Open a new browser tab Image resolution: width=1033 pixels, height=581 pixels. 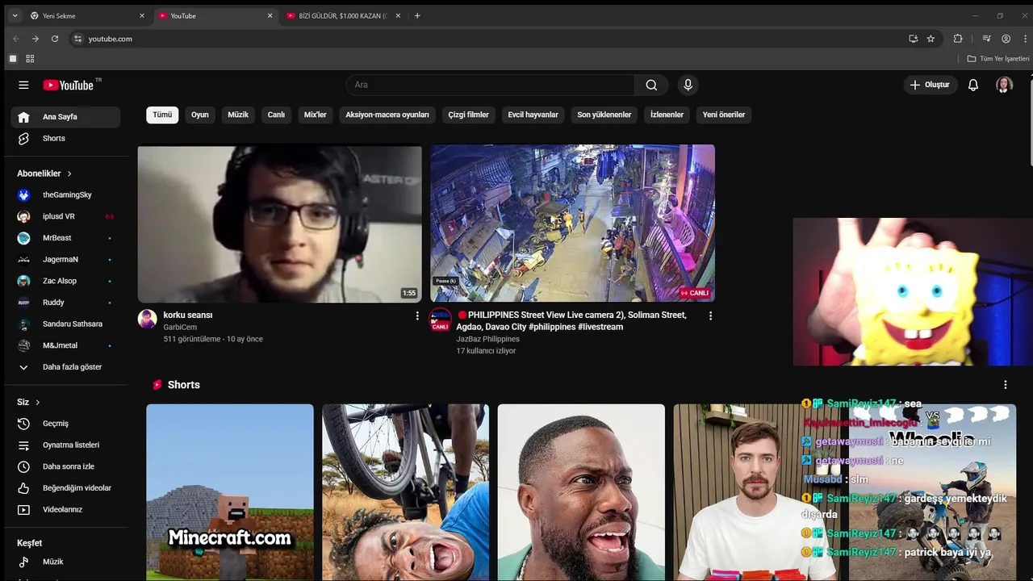[417, 15]
